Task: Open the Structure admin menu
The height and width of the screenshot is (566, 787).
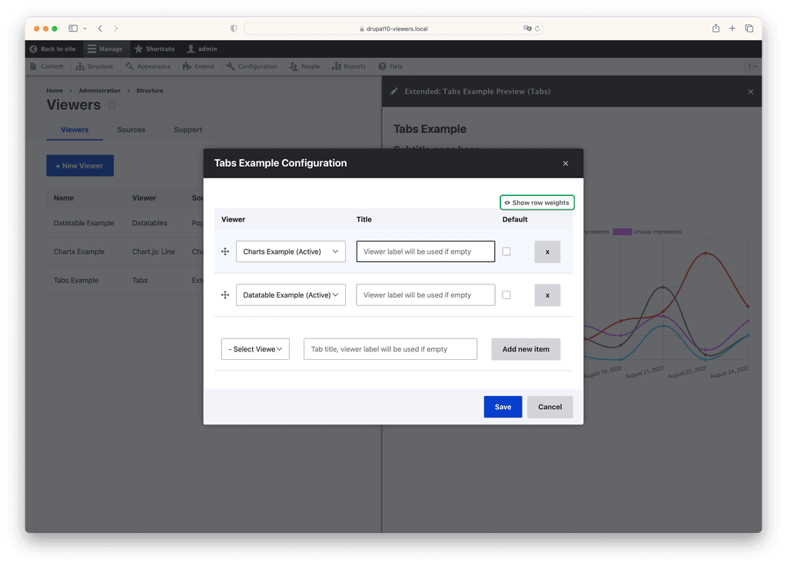Action: click(95, 66)
